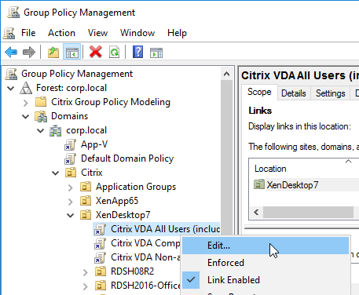Switch to the Scope tab
This screenshot has width=359, height=295.
coord(259,92)
